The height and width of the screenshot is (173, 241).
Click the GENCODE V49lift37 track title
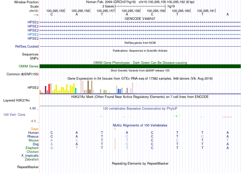click(x=140, y=19)
